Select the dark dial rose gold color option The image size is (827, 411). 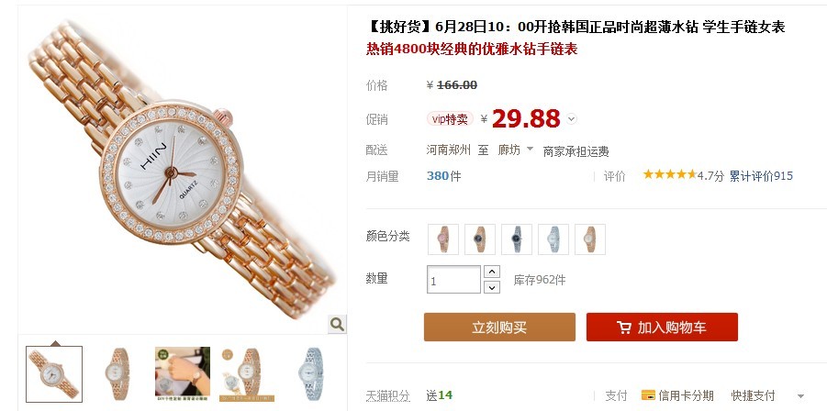(x=479, y=239)
